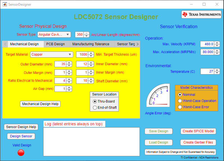This screenshot has width=224, height=161.
Task: Select the Thru-Board sensor location
Action: (95, 101)
